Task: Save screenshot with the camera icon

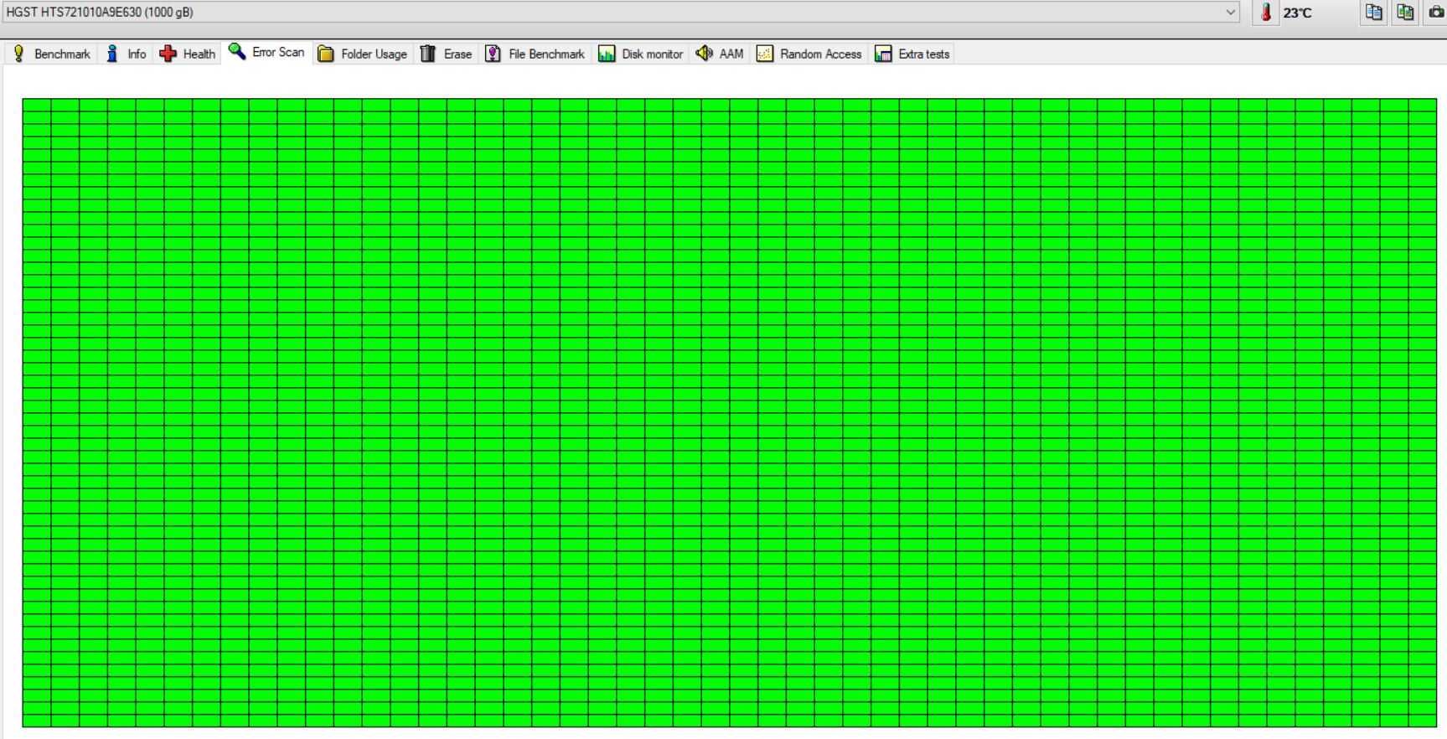Action: click(x=1436, y=13)
